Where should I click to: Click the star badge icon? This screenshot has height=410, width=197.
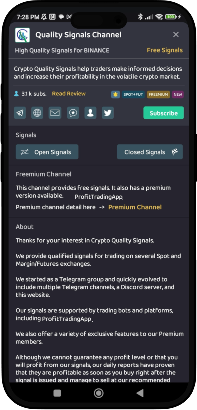pos(116,95)
